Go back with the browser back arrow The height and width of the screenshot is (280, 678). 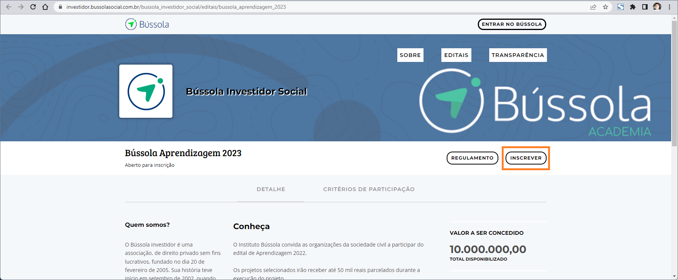pyautogui.click(x=9, y=7)
